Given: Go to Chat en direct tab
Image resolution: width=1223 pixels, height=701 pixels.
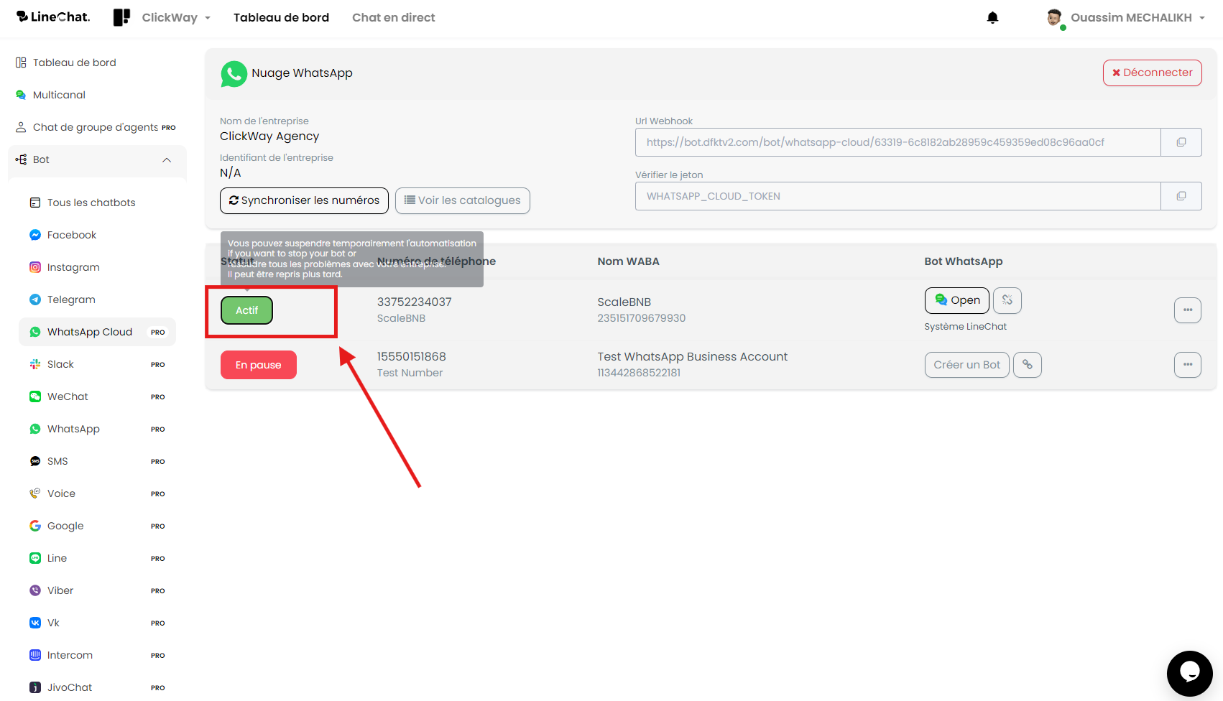Looking at the screenshot, I should coord(393,17).
